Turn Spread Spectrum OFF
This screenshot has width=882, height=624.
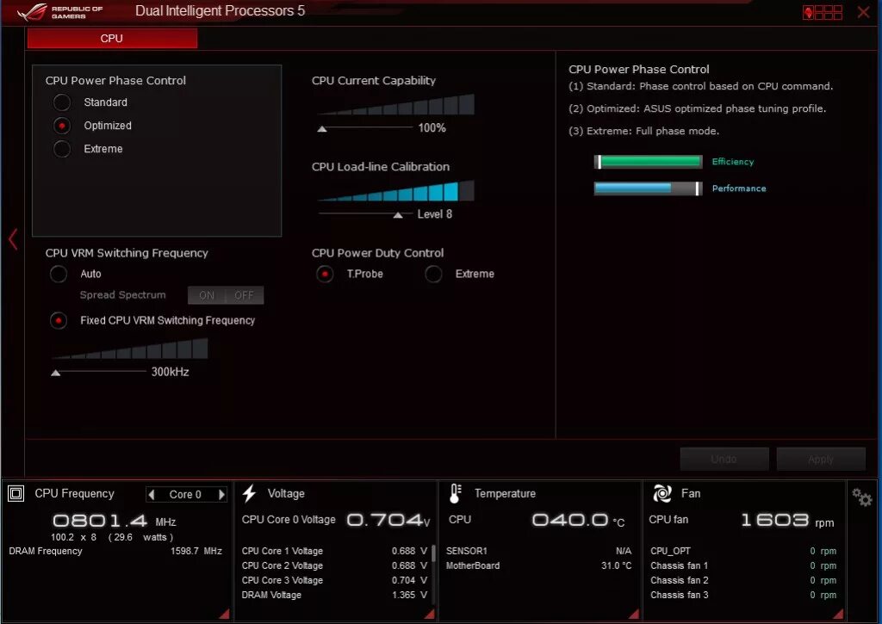(244, 295)
